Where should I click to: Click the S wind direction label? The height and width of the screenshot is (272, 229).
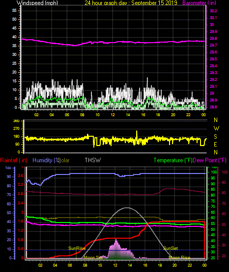pos(215,137)
